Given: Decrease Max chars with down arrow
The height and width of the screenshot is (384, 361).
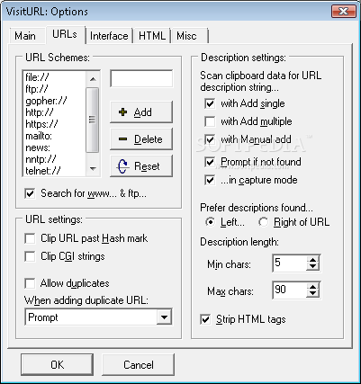Looking at the screenshot, I should coord(313,293).
